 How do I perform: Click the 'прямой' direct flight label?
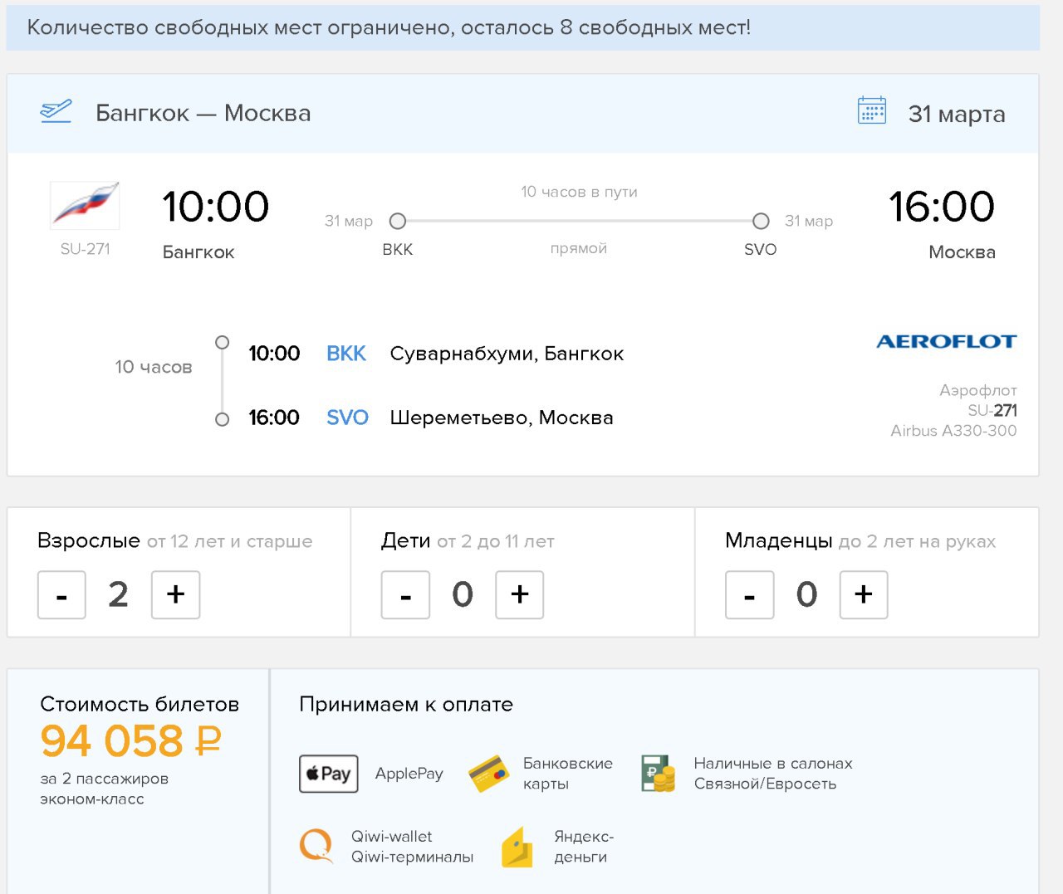(579, 248)
